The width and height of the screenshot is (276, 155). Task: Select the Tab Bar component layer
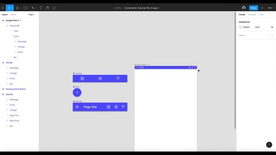(9, 63)
